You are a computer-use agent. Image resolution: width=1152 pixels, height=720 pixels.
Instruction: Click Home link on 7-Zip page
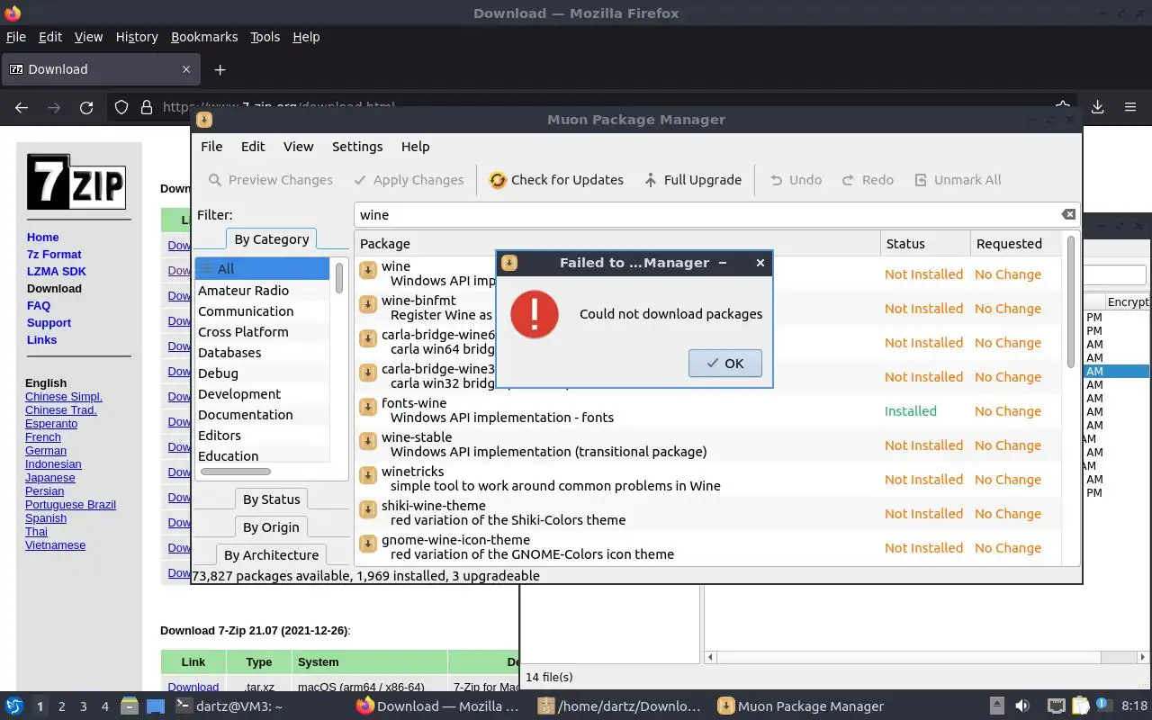coord(42,238)
